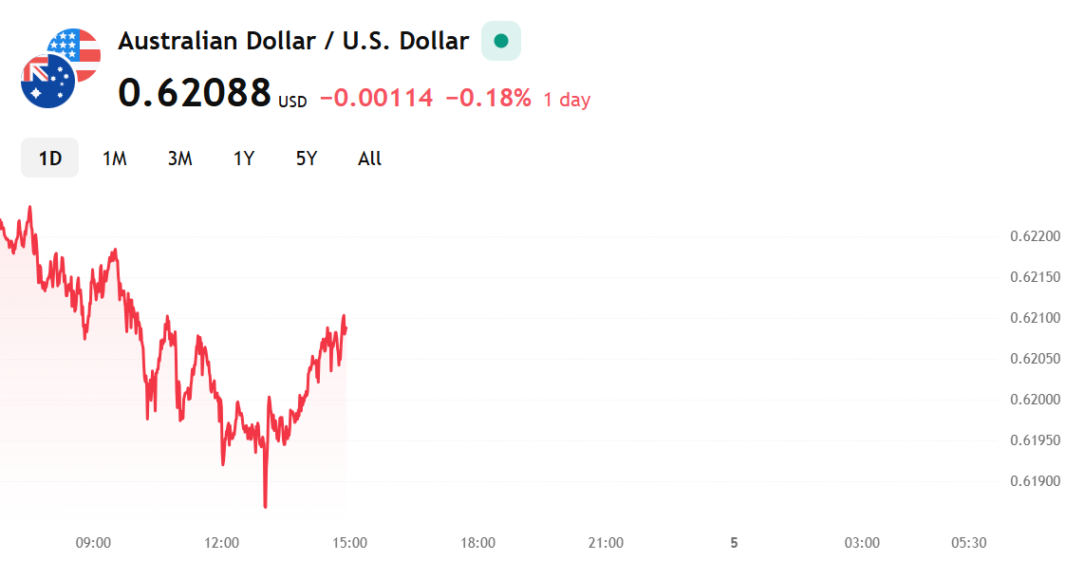
Task: Click the 0.62088 current price value
Action: pyautogui.click(x=195, y=92)
